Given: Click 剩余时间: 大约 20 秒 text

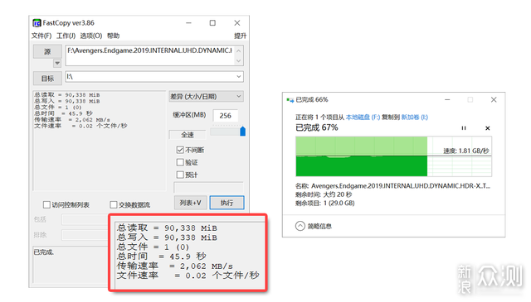Looking at the screenshot, I should pyautogui.click(x=324, y=194).
